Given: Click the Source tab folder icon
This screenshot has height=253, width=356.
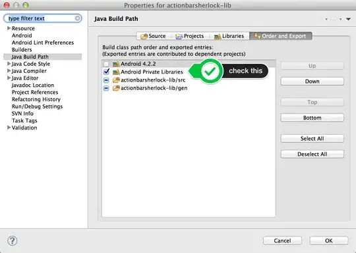Looking at the screenshot, I should tap(144, 36).
